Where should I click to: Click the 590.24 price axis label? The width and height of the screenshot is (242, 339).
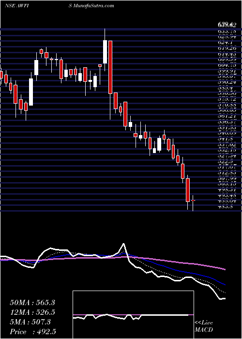click(x=227, y=82)
